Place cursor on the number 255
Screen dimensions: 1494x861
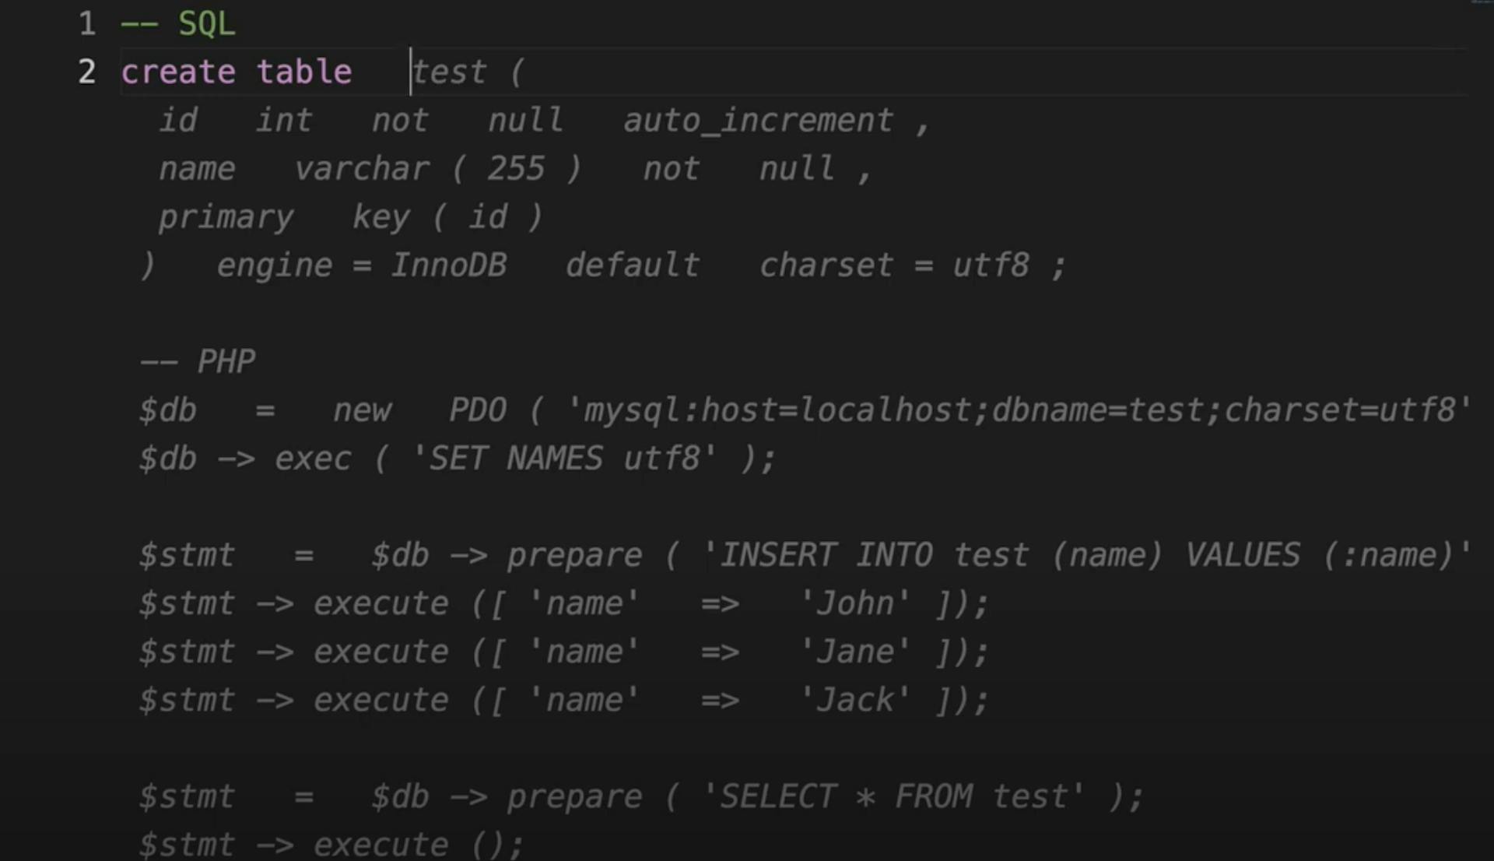pyautogui.click(x=516, y=169)
